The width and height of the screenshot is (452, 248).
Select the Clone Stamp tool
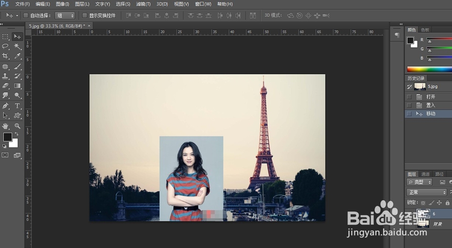click(x=5, y=76)
